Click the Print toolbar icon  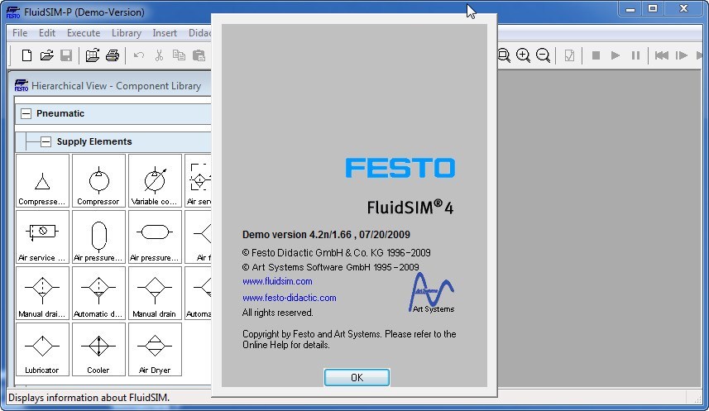coord(113,55)
